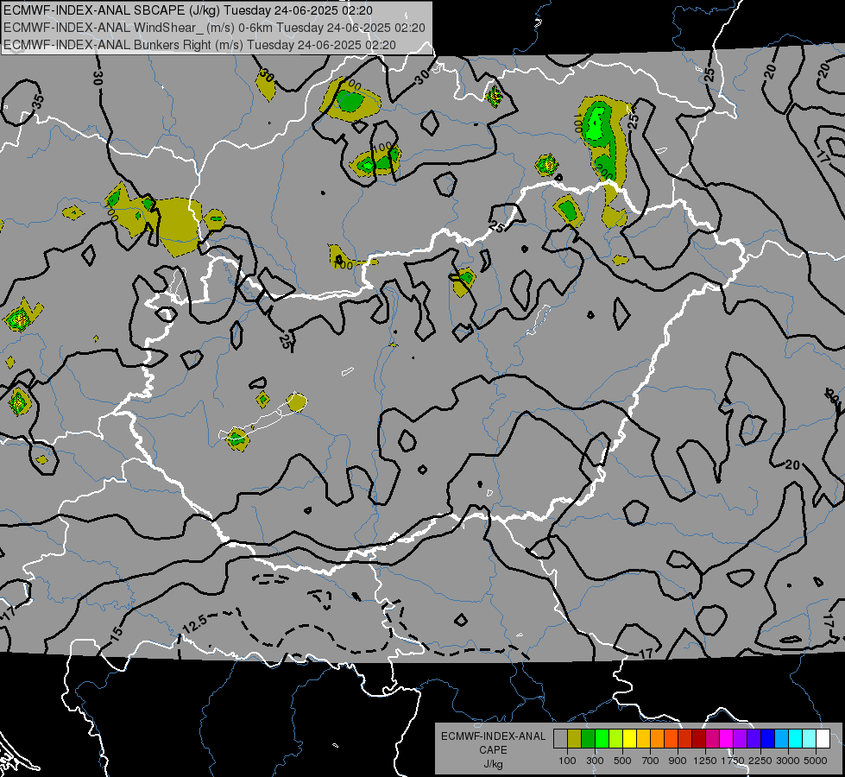845x777 pixels.
Task: Click the 15 contour label on map
Action: (117, 632)
